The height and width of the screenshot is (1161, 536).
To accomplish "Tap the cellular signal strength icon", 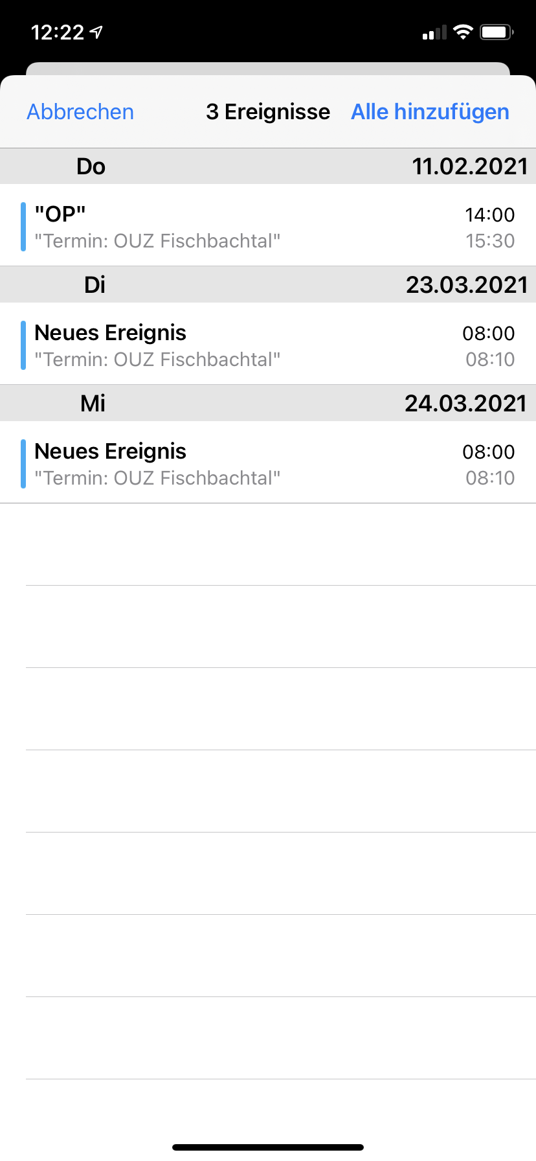I will (x=434, y=32).
